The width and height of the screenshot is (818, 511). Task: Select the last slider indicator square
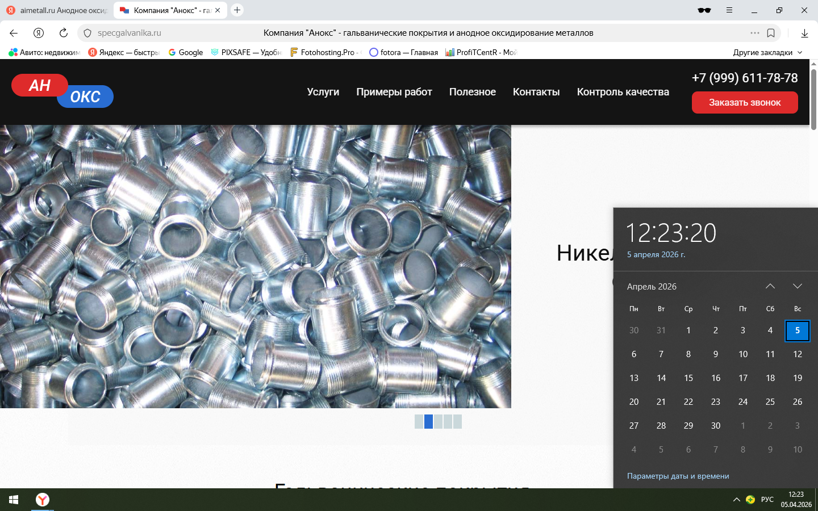pyautogui.click(x=457, y=421)
